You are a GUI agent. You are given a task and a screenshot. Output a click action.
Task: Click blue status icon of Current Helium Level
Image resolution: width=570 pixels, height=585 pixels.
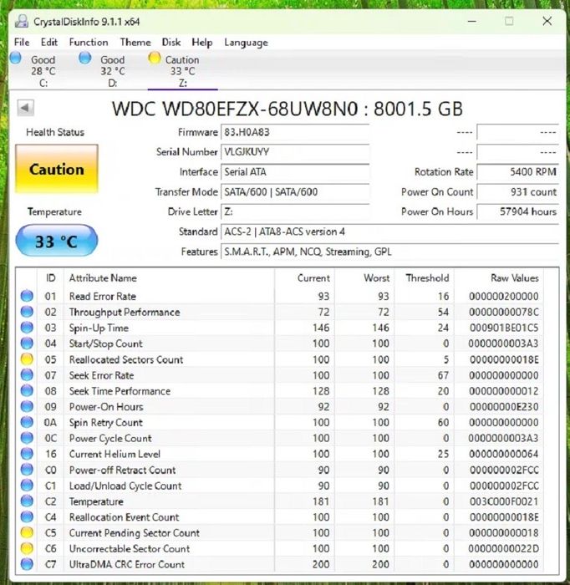pos(27,454)
